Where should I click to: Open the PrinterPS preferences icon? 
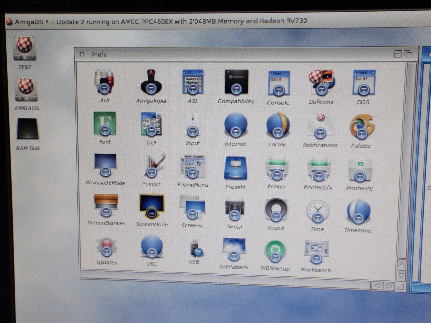(x=360, y=170)
